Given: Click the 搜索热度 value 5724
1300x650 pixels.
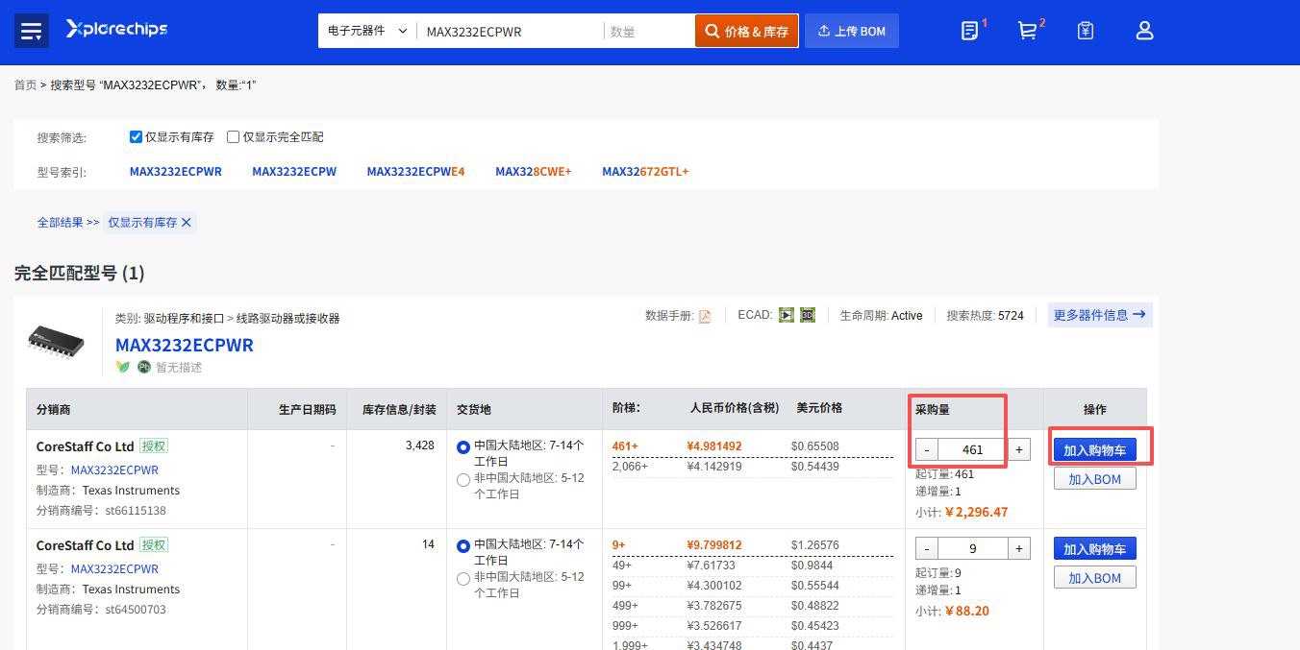Looking at the screenshot, I should (x=1011, y=315).
